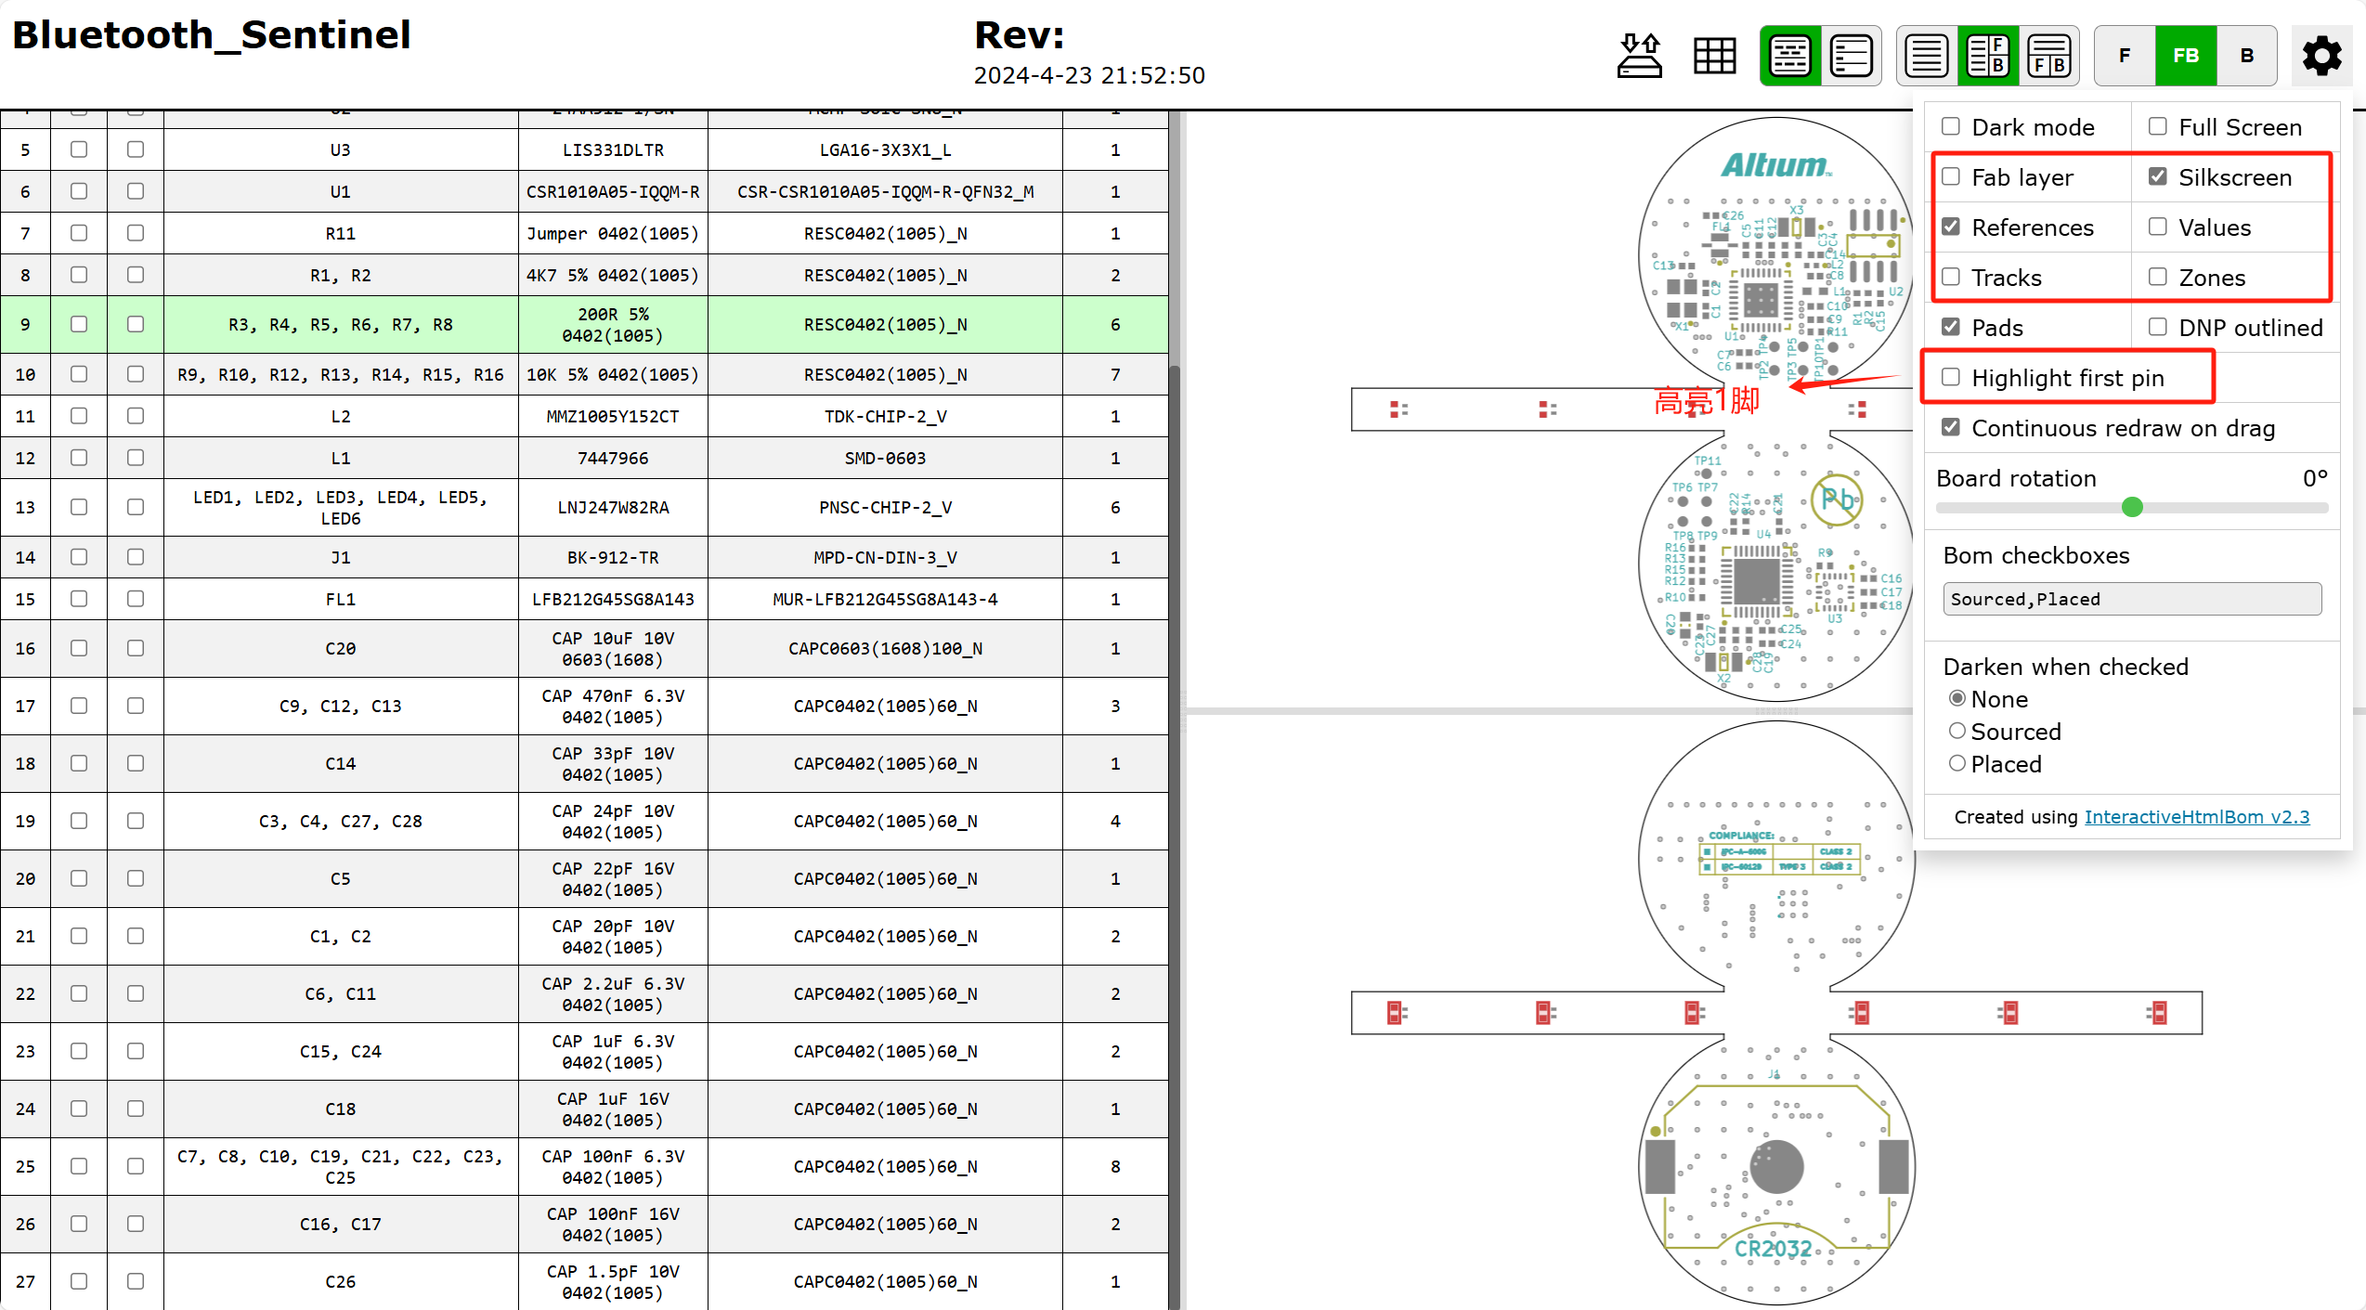This screenshot has width=2366, height=1310.
Task: Show back layer only with B tab
Action: pyautogui.click(x=2246, y=56)
